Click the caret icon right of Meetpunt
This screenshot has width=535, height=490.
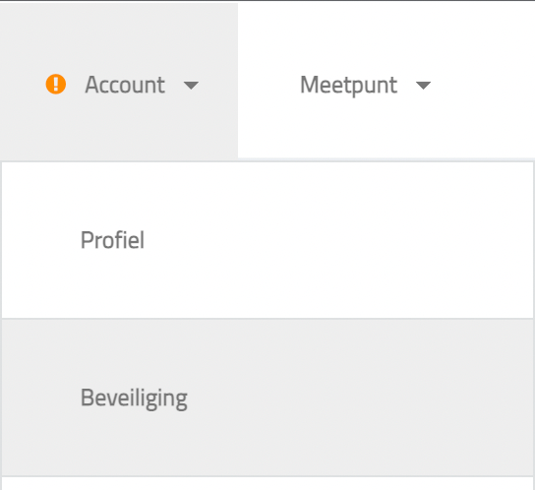pyautogui.click(x=423, y=86)
